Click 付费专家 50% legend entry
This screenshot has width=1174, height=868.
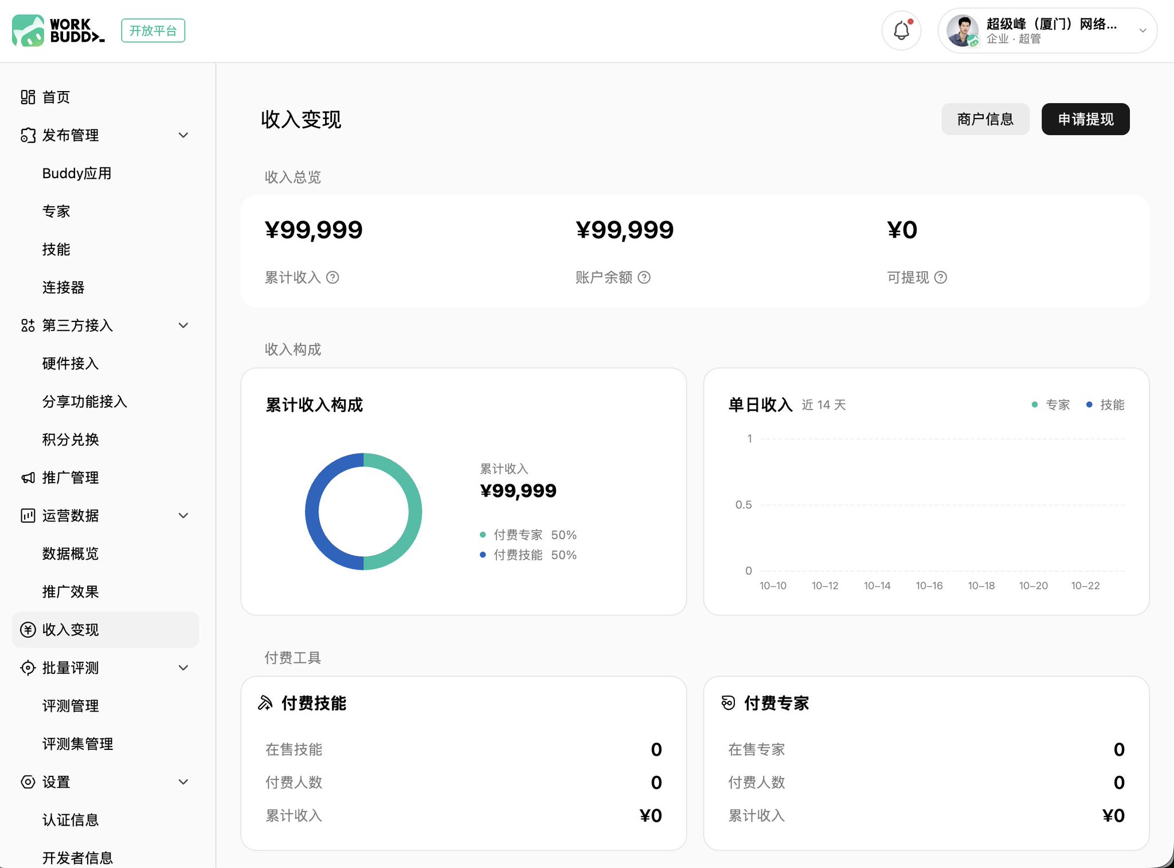[x=528, y=535]
